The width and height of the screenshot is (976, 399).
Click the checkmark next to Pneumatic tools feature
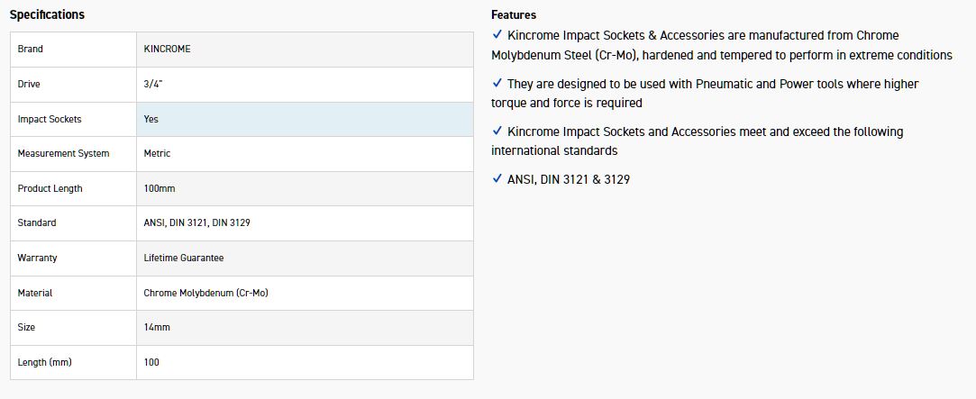pos(497,83)
